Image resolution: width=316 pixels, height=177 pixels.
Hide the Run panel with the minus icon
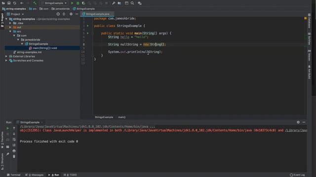pyautogui.click(x=304, y=122)
